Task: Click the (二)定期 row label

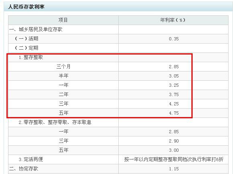Action: (x=27, y=48)
